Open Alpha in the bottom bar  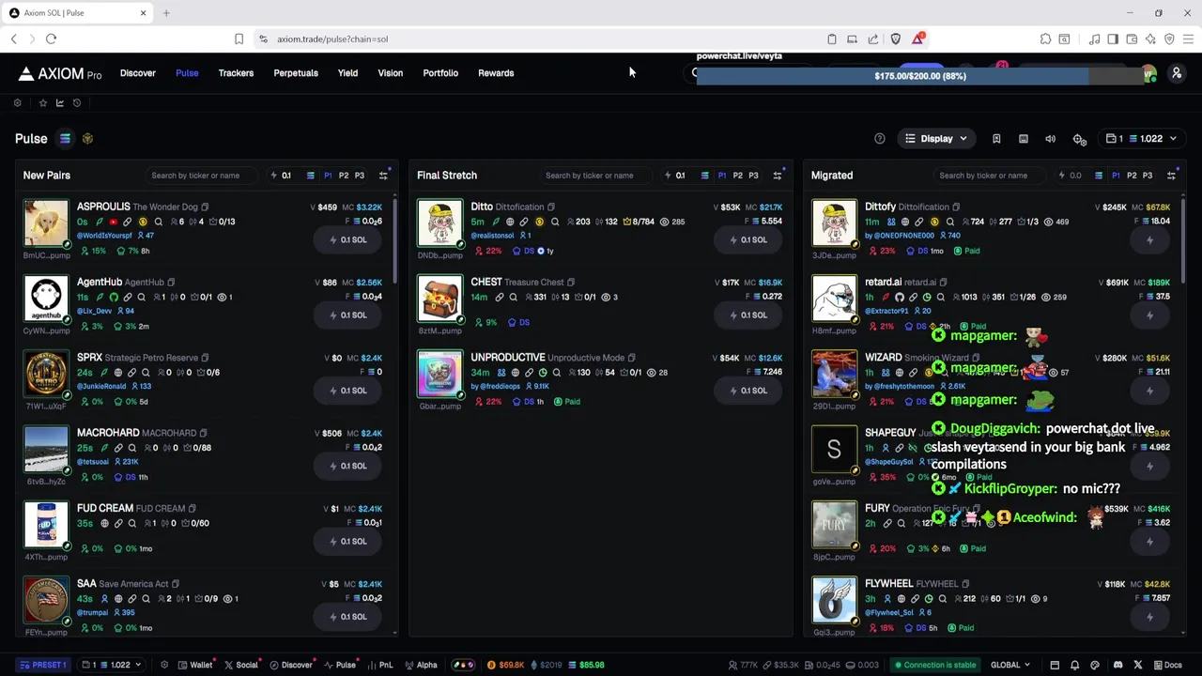tap(421, 665)
